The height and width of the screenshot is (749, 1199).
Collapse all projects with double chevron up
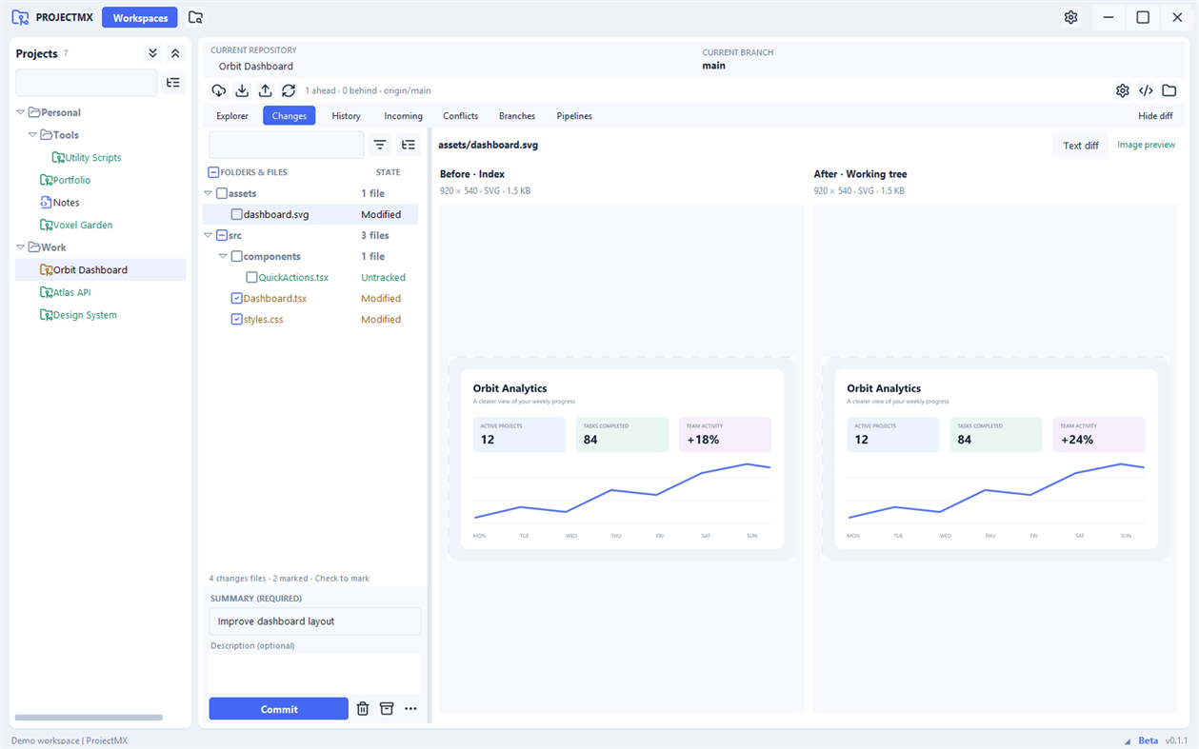tap(175, 53)
